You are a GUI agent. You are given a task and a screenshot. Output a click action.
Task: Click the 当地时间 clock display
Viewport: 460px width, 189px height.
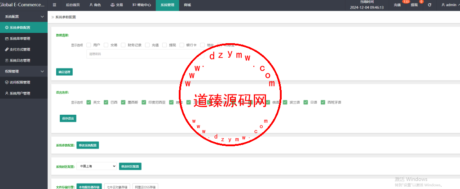[x=367, y=5]
